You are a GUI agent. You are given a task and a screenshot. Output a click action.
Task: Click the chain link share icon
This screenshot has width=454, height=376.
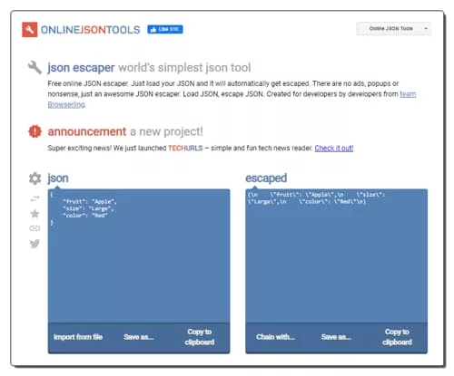click(x=35, y=228)
